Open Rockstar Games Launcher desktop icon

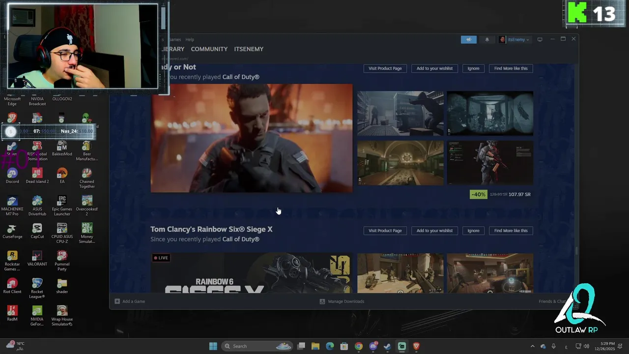[12, 261]
